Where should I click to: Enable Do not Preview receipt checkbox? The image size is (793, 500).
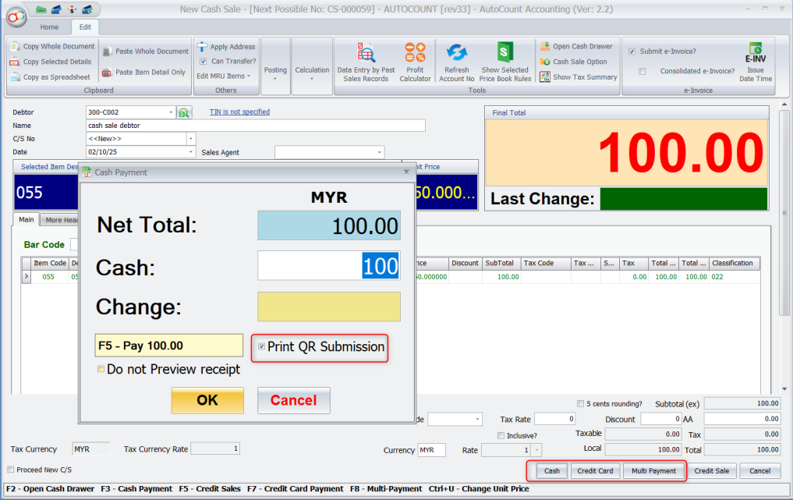[101, 369]
